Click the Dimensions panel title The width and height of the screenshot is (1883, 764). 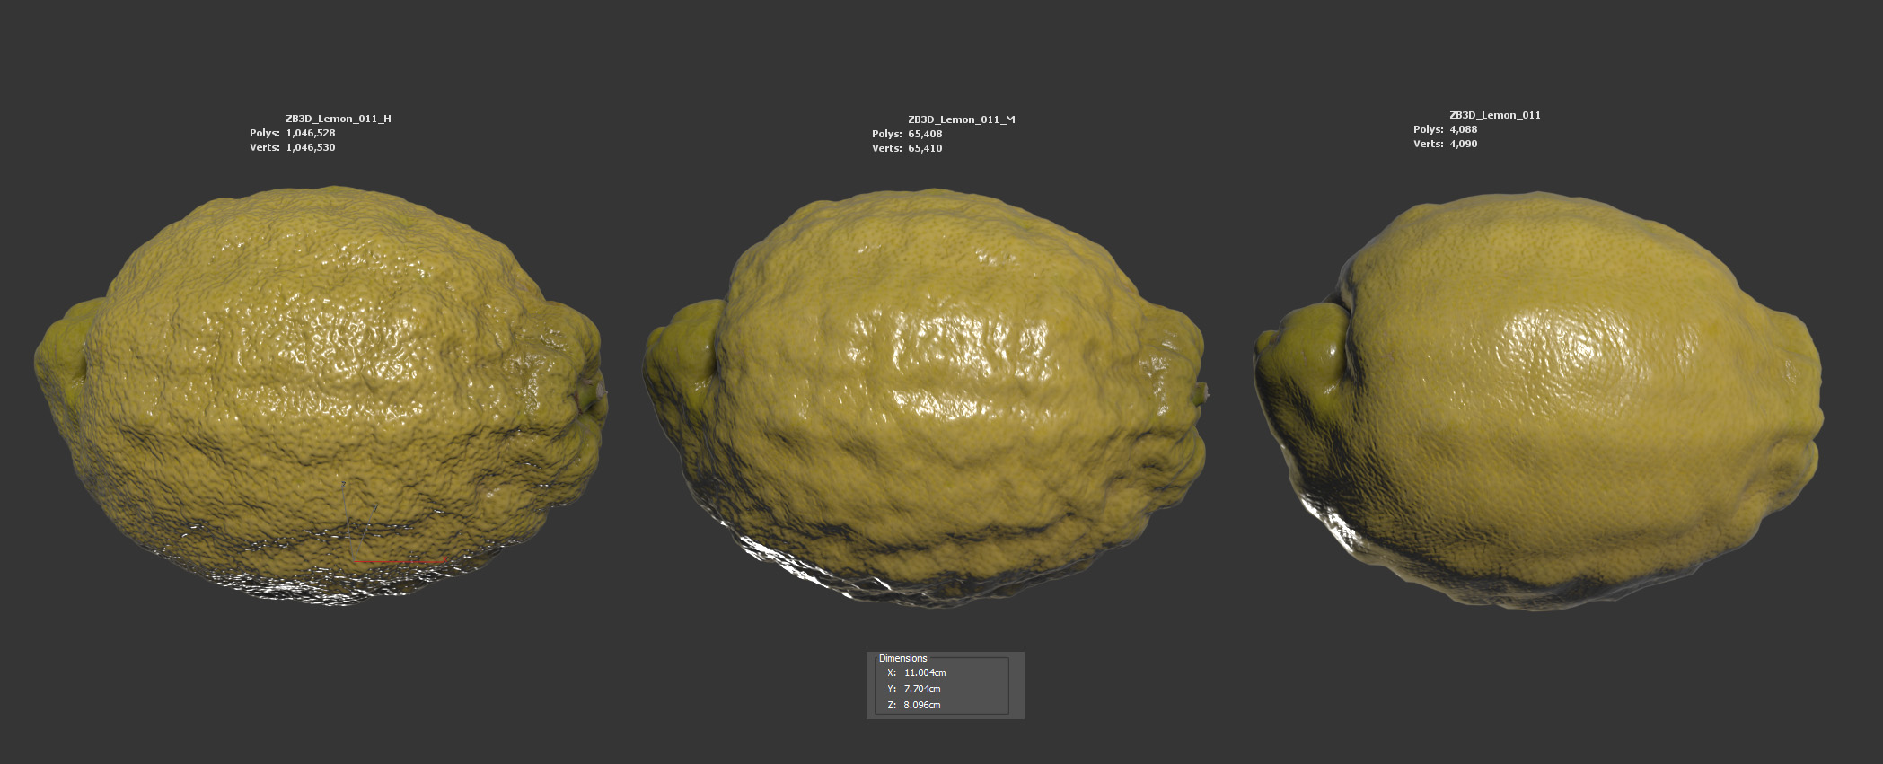click(x=902, y=658)
